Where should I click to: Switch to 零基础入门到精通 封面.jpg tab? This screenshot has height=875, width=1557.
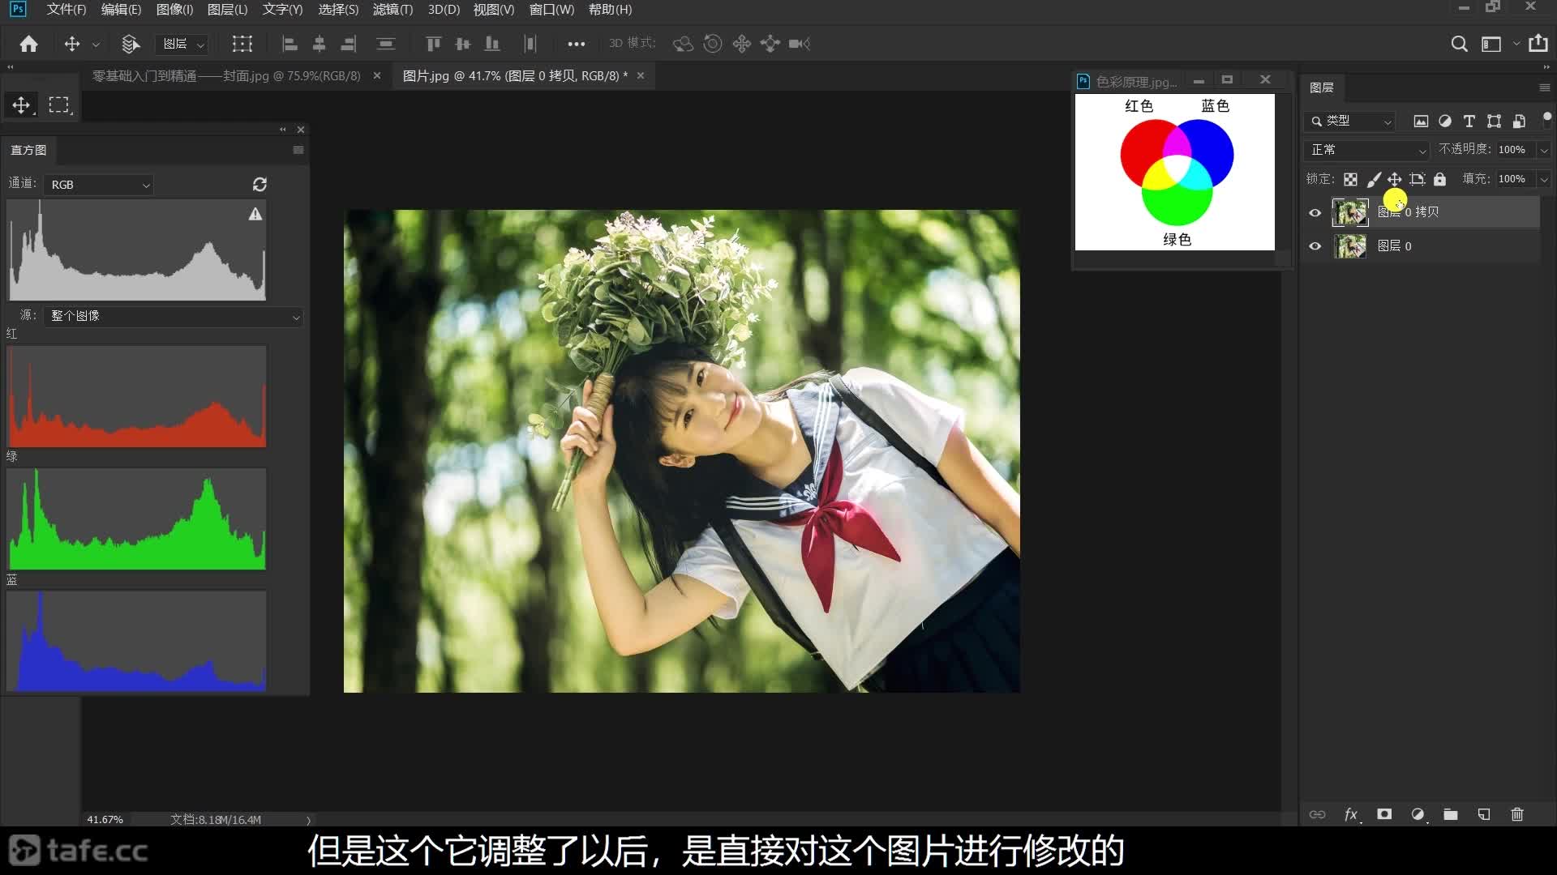[x=226, y=75]
